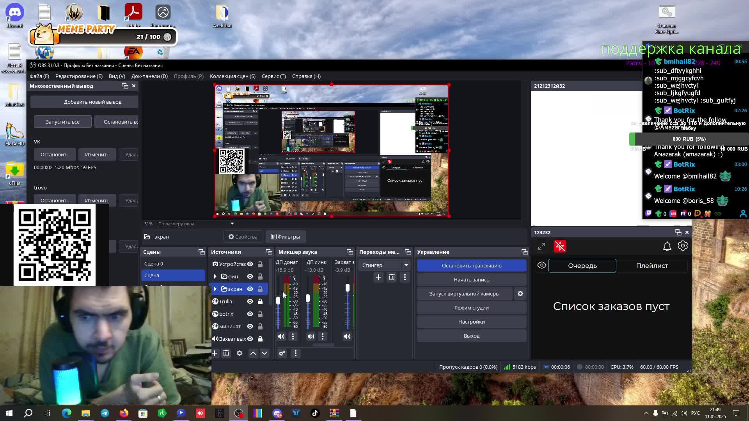Add a new source with plus icon

pos(215,353)
